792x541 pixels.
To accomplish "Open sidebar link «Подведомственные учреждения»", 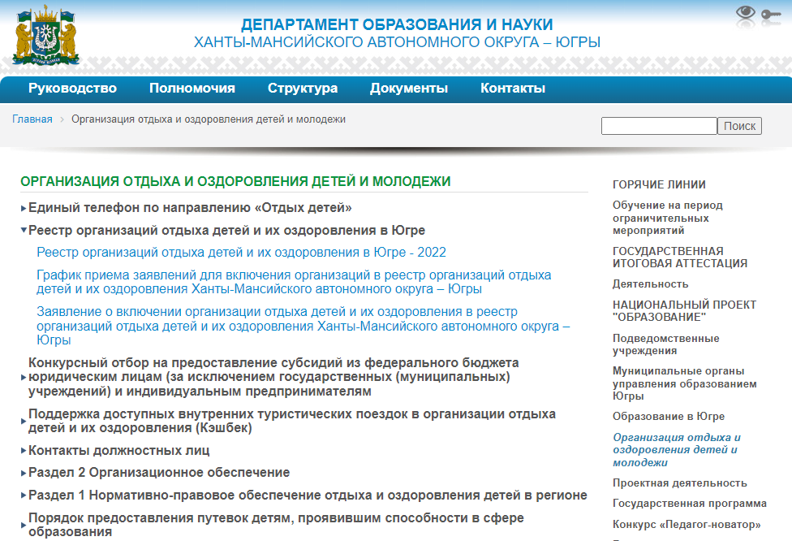I will tap(665, 344).
